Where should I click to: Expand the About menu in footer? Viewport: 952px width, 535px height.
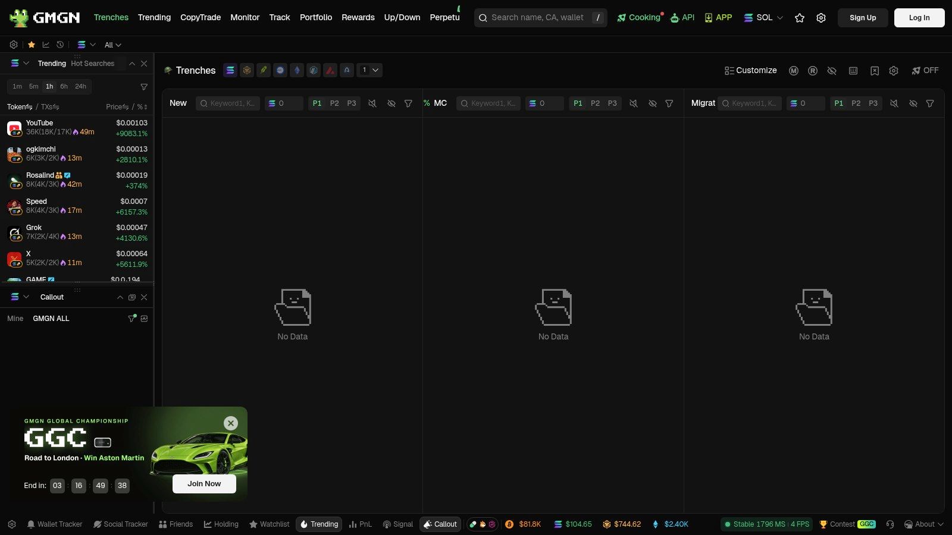coord(924,524)
